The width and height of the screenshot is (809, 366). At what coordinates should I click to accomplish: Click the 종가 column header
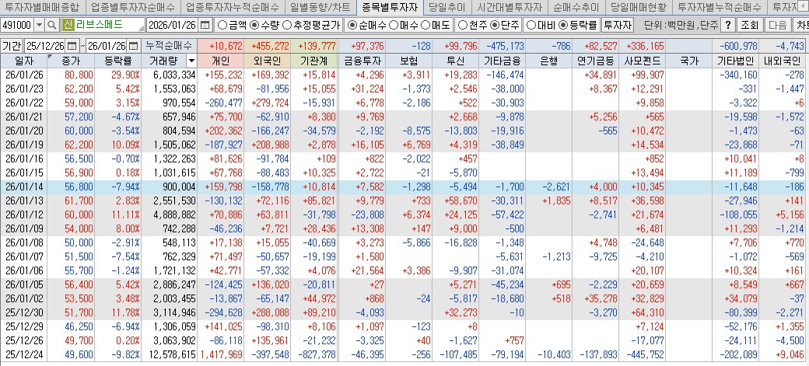(x=72, y=61)
